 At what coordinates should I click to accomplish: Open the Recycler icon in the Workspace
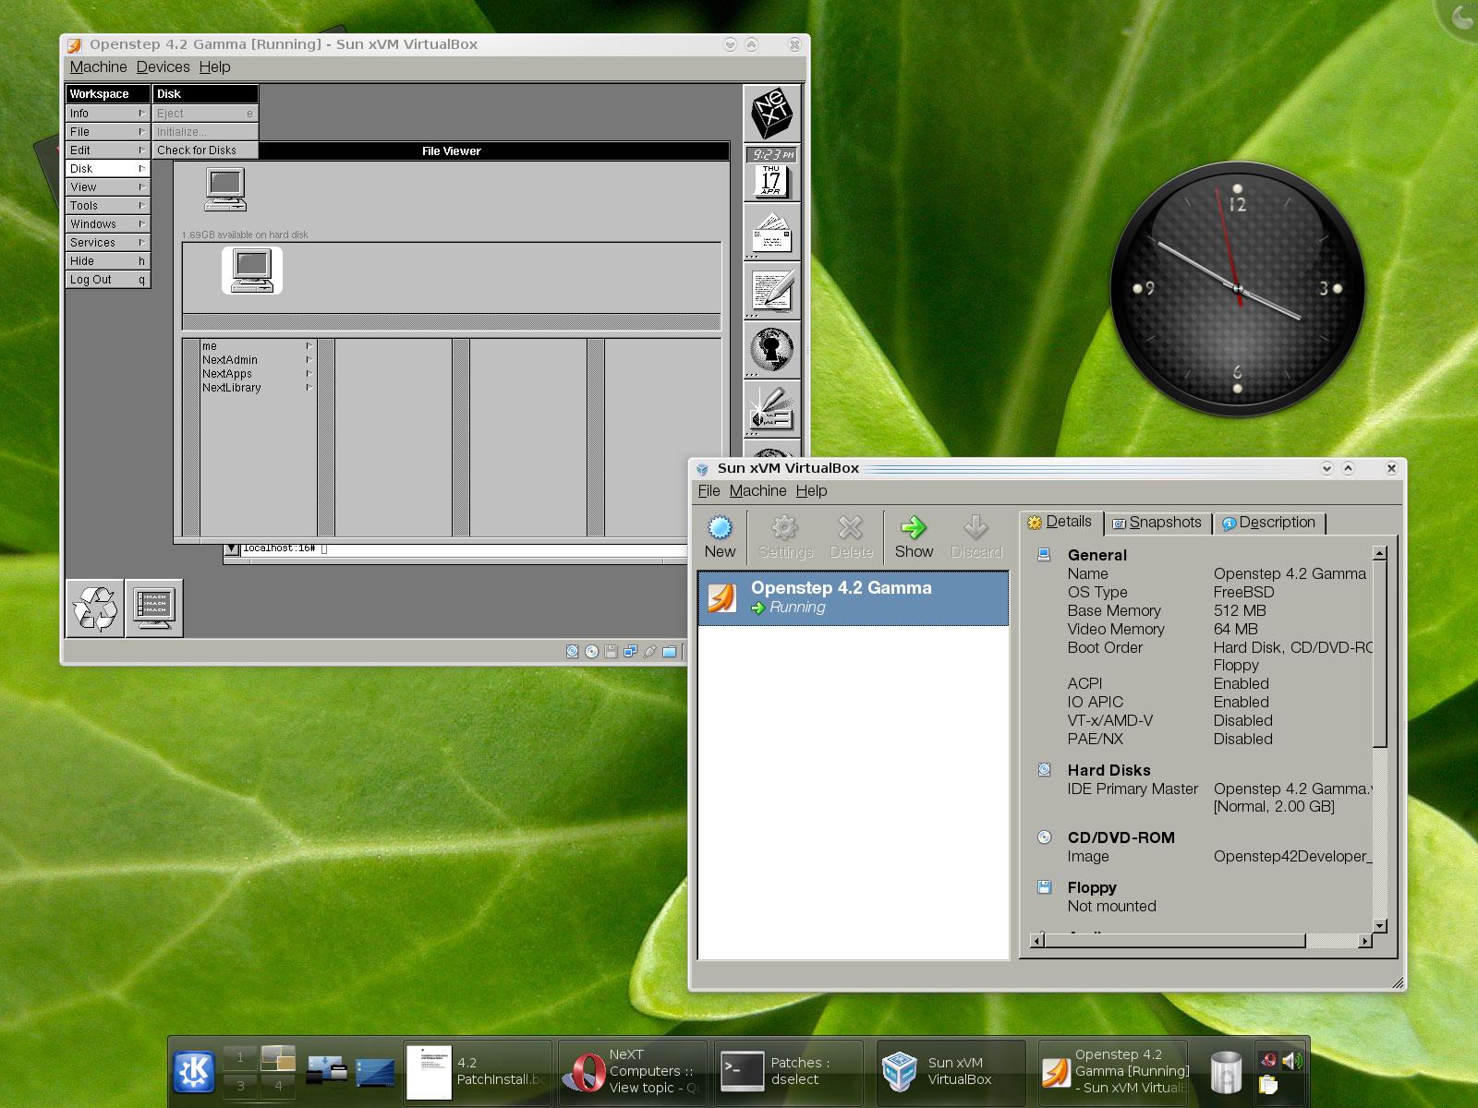coord(93,606)
